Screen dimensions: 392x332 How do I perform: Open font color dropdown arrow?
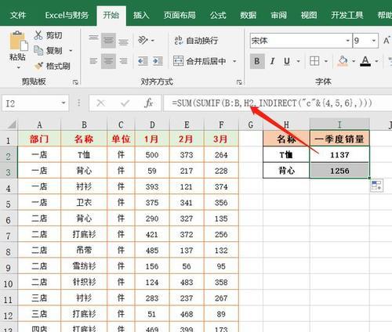pyautogui.click(x=376, y=62)
